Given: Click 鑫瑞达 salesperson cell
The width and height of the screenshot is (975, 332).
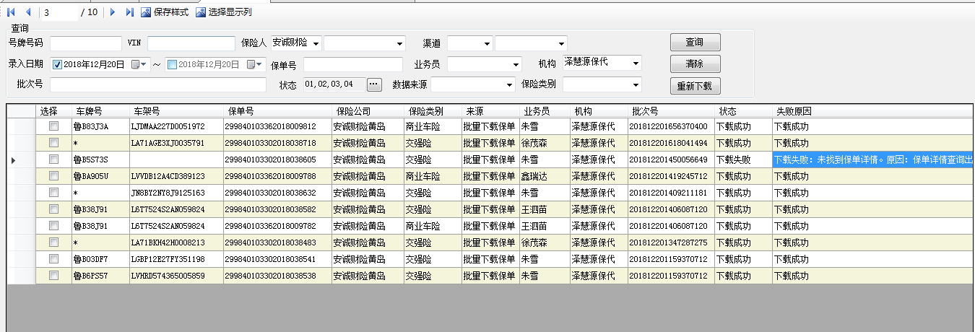Looking at the screenshot, I should coord(545,176).
